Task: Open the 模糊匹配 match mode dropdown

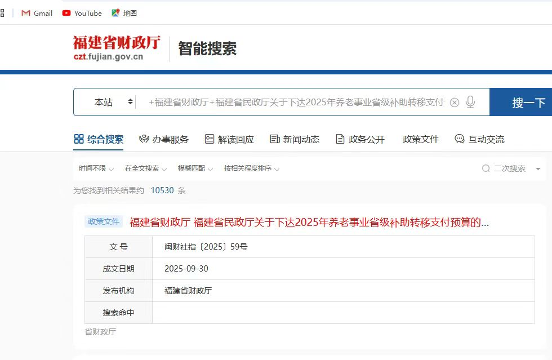Action: [195, 168]
